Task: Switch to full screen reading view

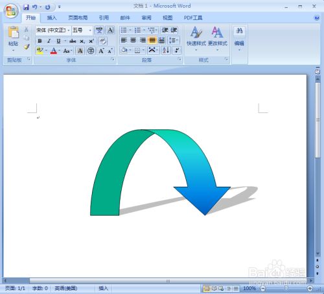Action: coord(214,288)
